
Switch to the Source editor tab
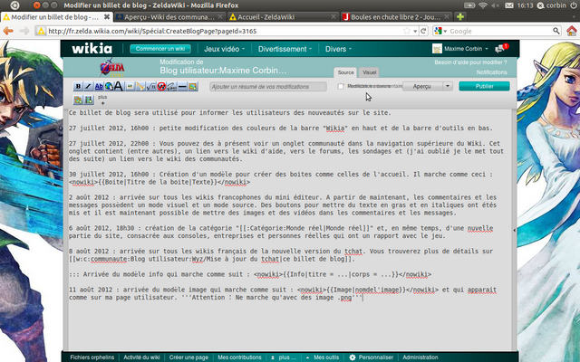point(345,72)
